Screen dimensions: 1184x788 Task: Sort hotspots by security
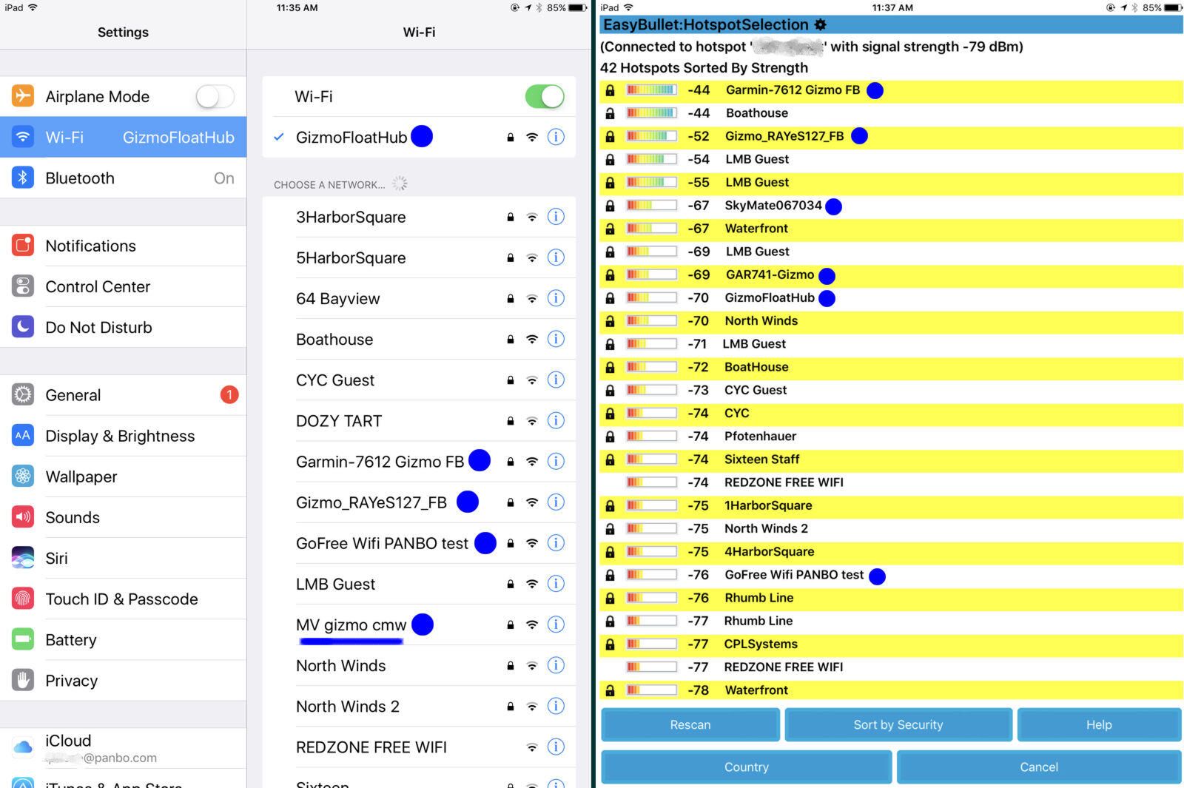point(898,724)
